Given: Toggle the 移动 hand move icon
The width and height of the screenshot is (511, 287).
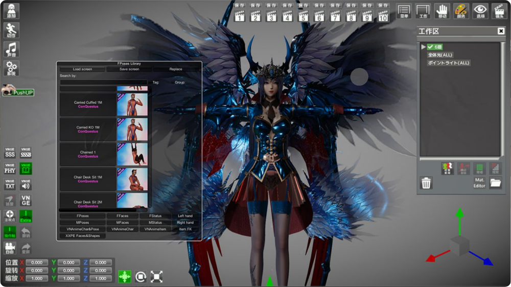Looking at the screenshot, I should point(442,11).
